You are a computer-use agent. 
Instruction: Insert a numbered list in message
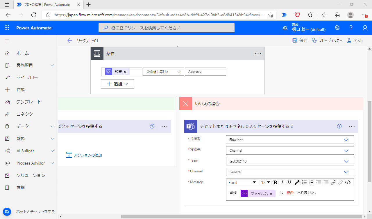pos(312,183)
